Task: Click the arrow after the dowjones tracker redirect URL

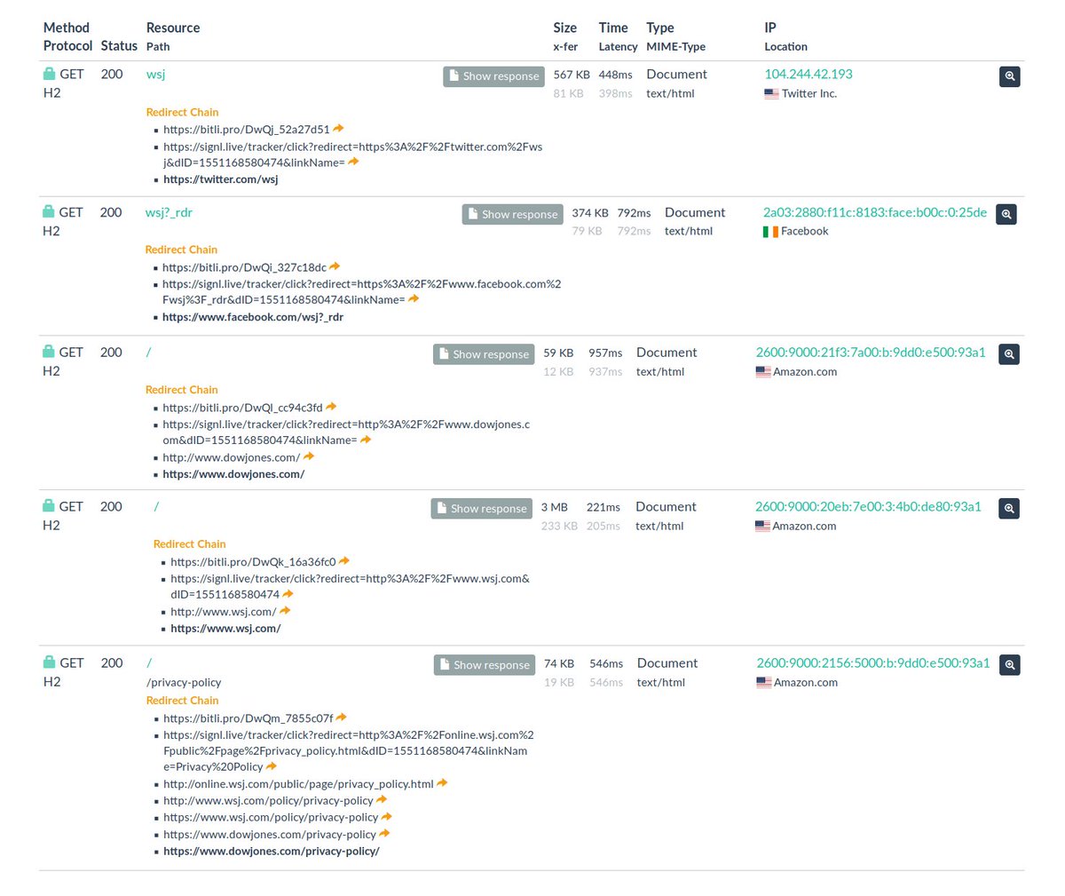Action: tap(366, 440)
